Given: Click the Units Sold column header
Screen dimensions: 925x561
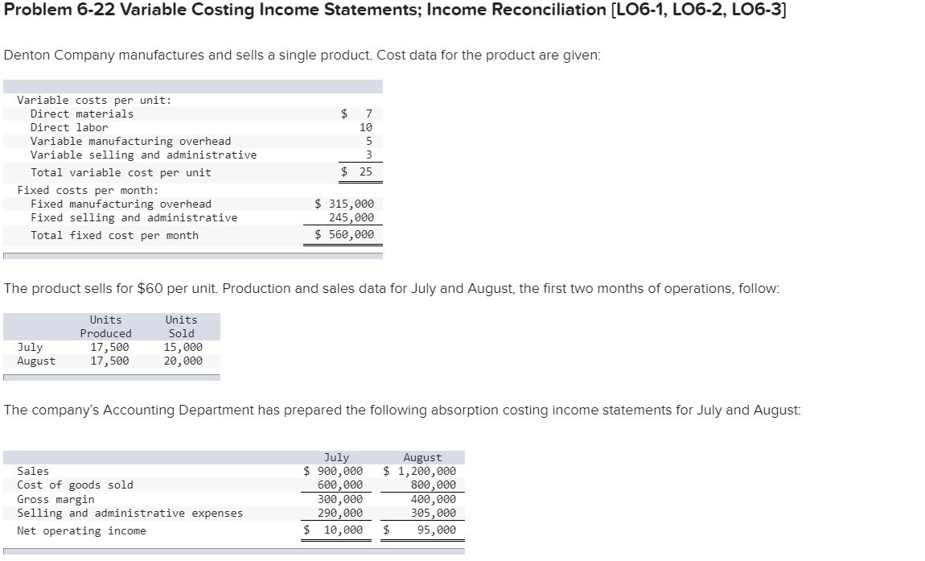Looking at the screenshot, I should [181, 327].
